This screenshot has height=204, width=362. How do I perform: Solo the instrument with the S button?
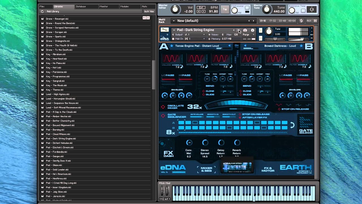click(x=260, y=31)
